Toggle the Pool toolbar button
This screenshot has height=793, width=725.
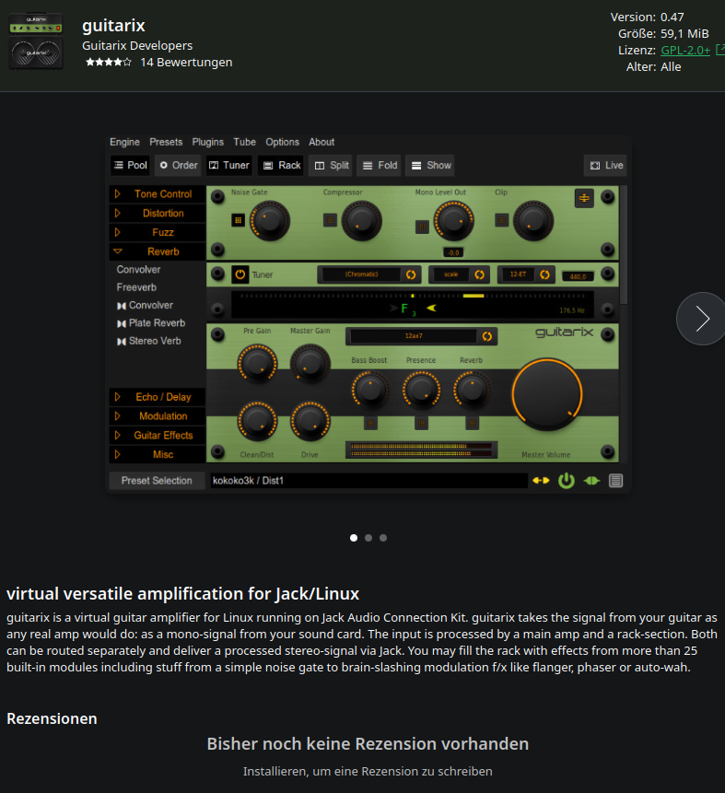[130, 166]
